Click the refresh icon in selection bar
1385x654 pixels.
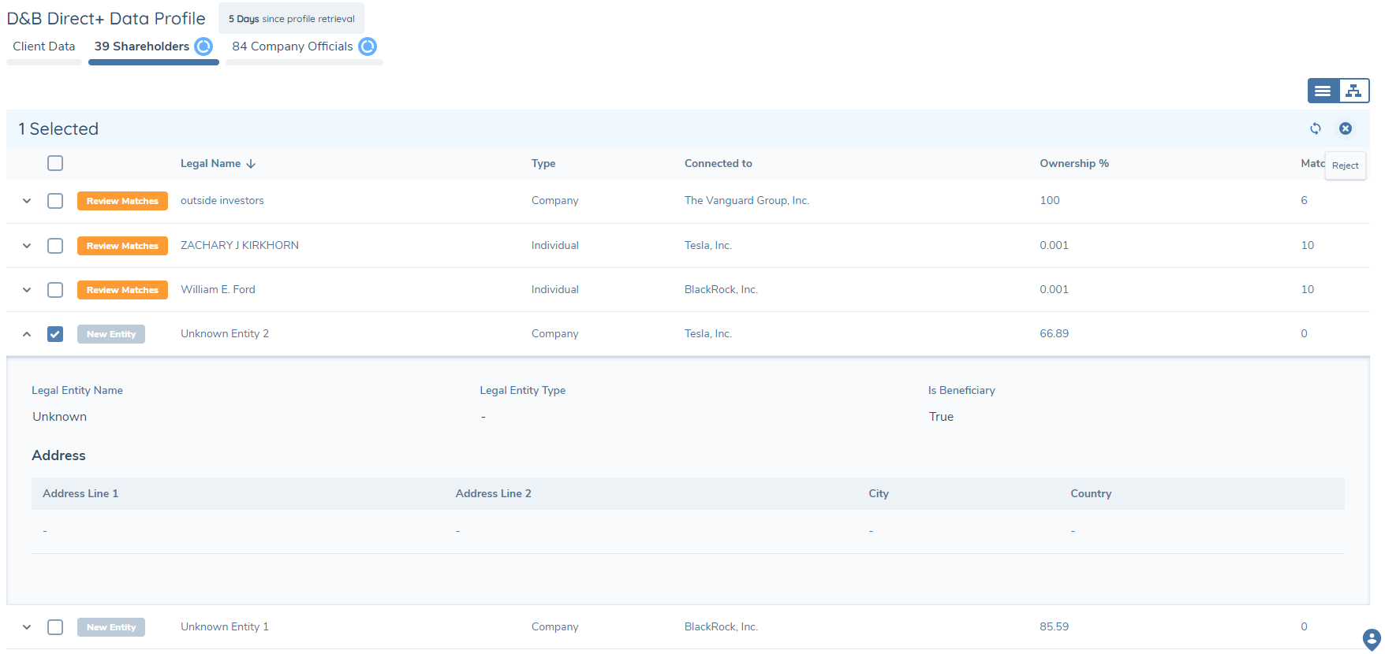pos(1315,128)
